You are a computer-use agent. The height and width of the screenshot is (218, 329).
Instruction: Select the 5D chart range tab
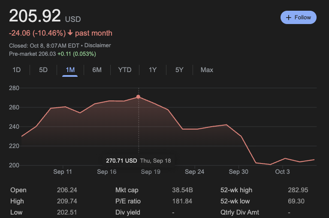(43, 70)
